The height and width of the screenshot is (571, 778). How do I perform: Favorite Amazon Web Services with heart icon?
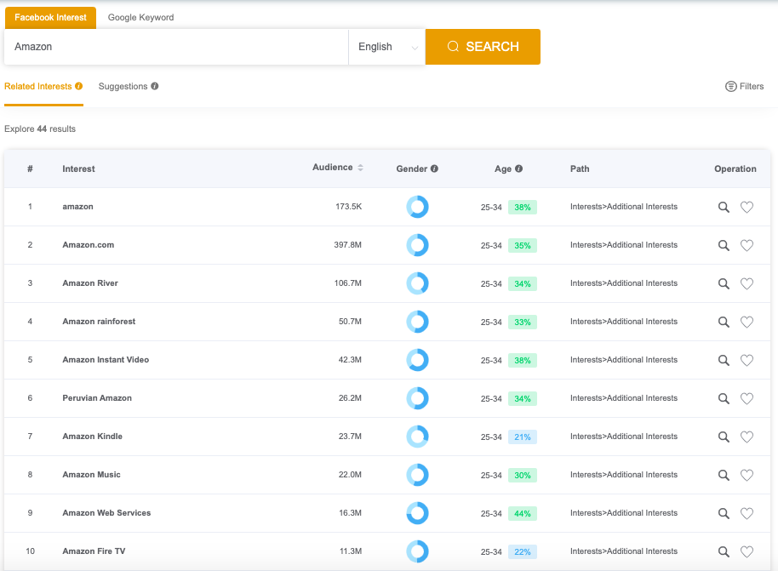[747, 513]
